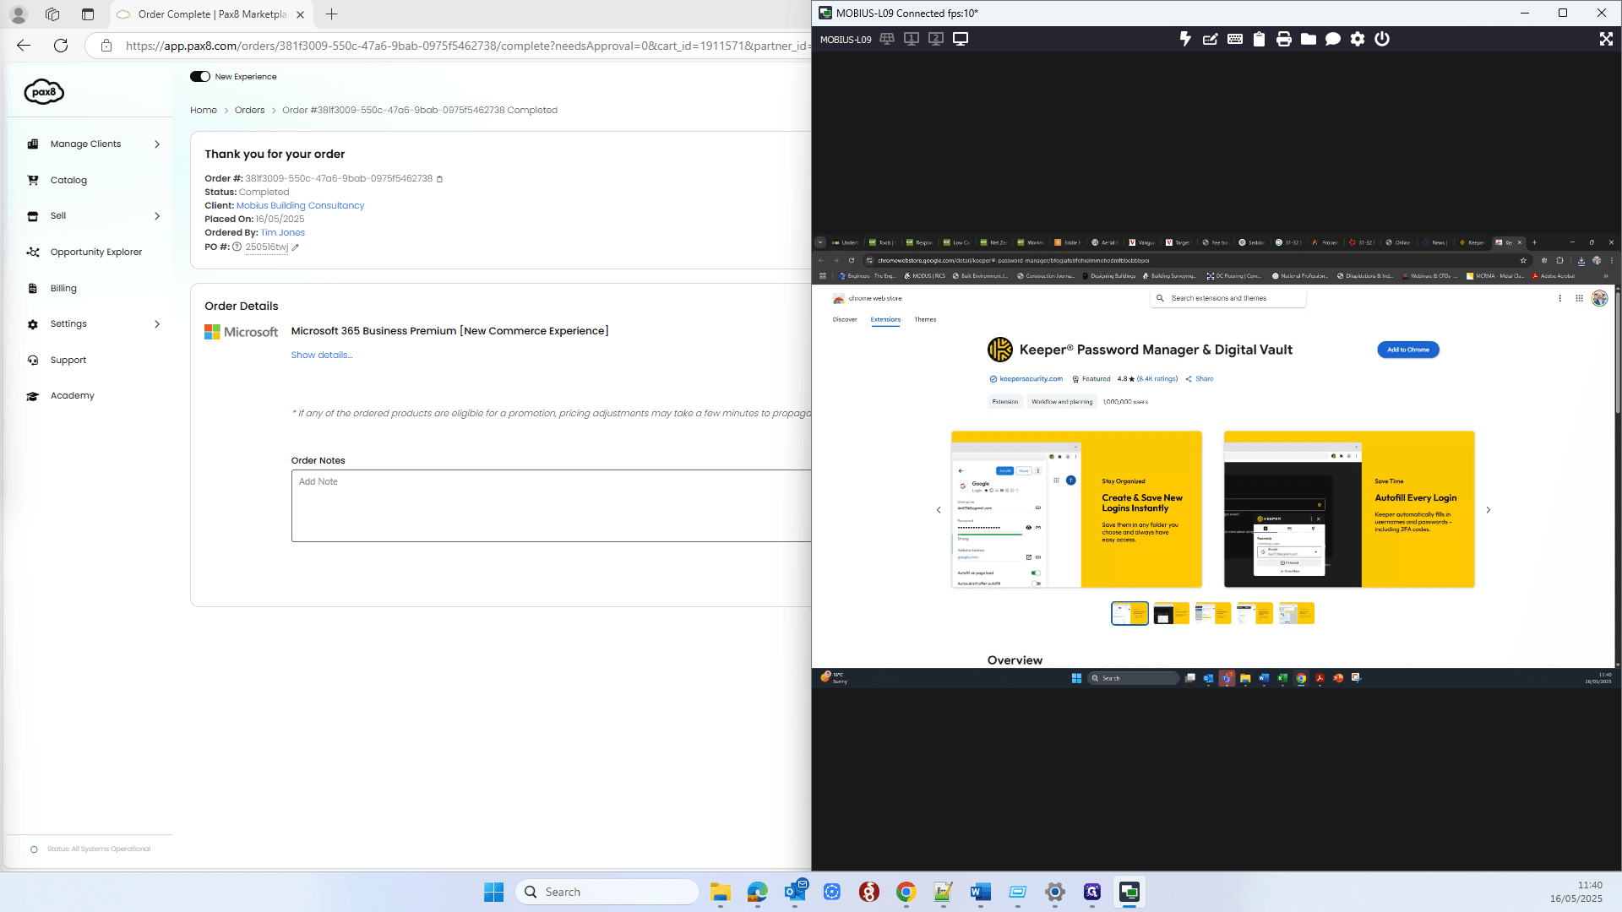Open the Start menu on the local taskbar

click(493, 892)
